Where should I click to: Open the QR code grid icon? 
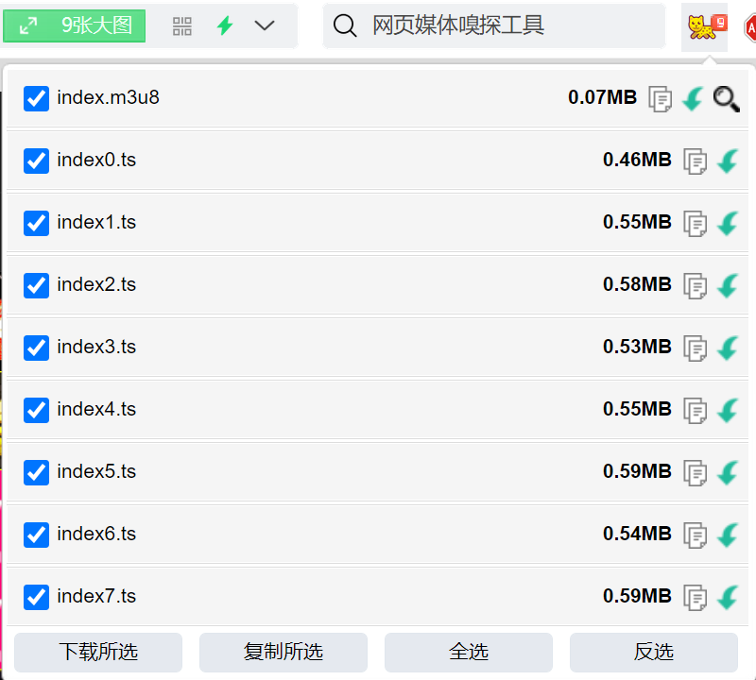[x=182, y=26]
